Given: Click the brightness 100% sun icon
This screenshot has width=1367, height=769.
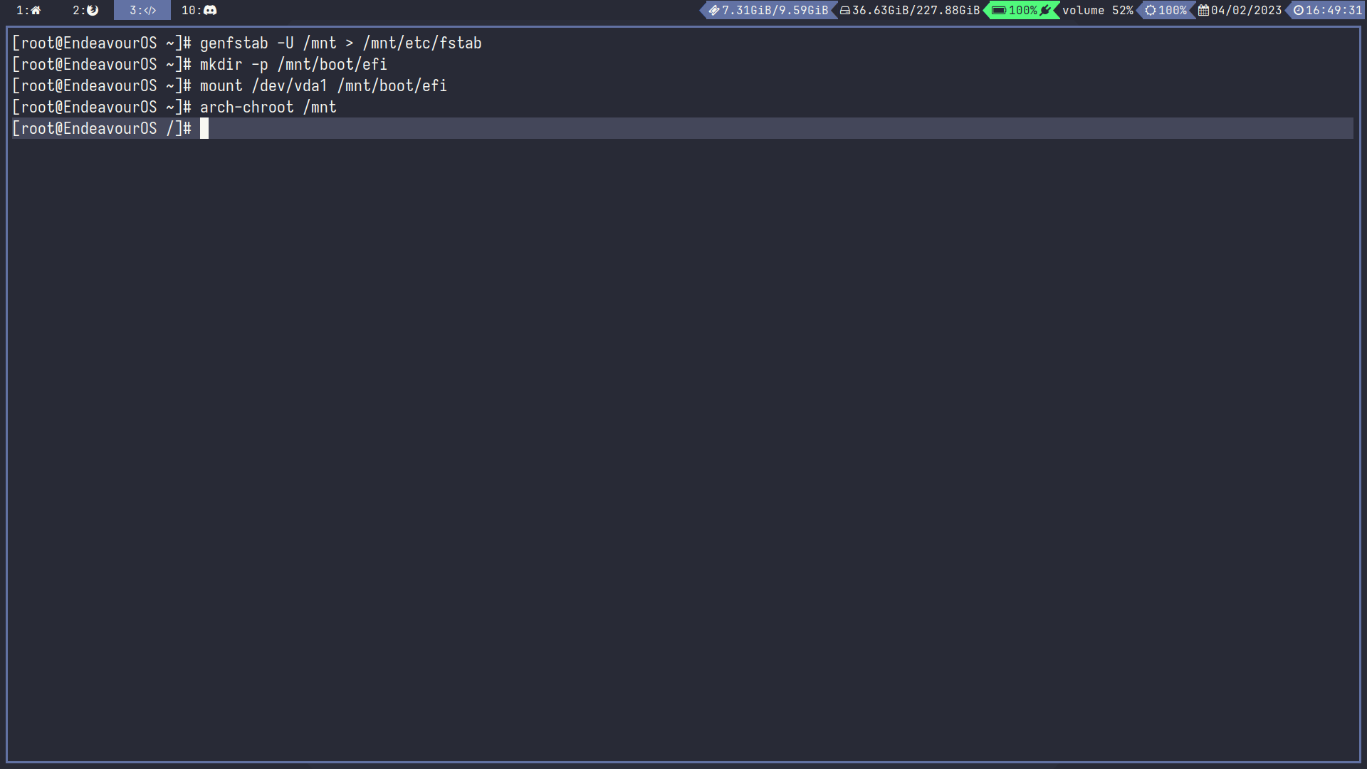Looking at the screenshot, I should pyautogui.click(x=1151, y=10).
